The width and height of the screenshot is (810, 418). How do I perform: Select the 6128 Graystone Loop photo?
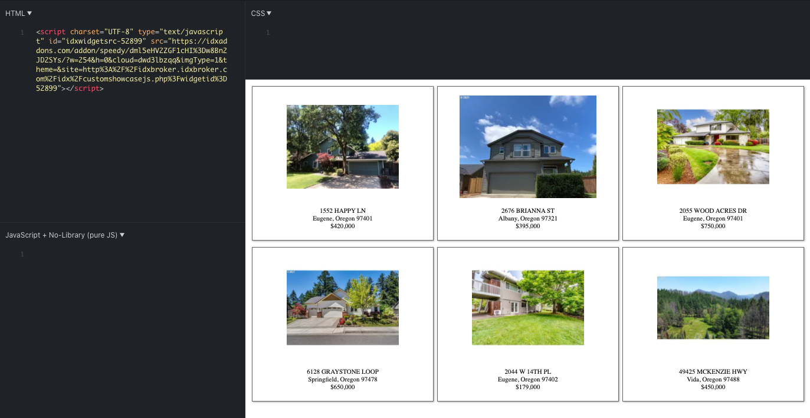pyautogui.click(x=342, y=308)
